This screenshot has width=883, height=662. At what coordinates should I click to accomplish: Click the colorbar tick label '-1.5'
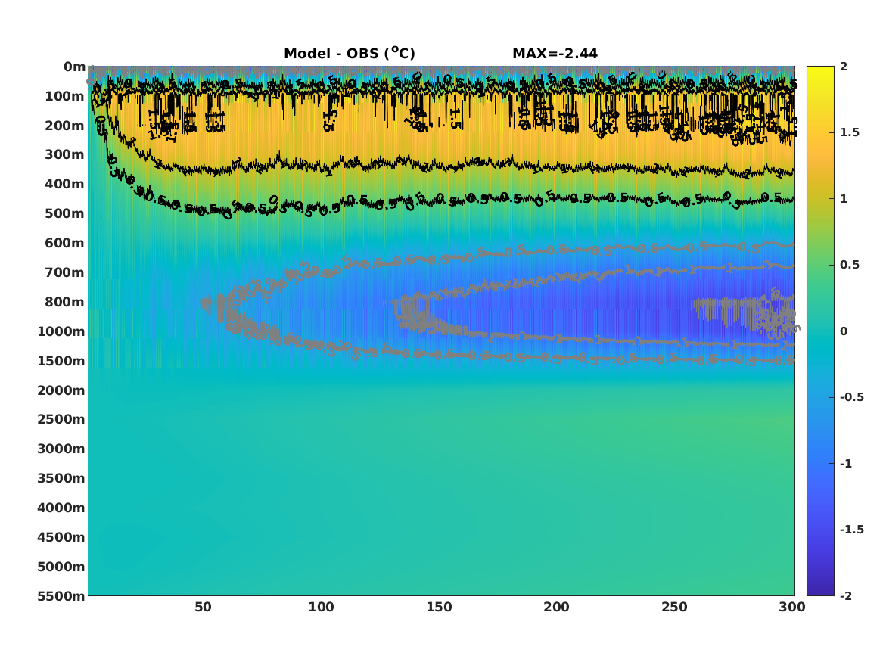852,530
